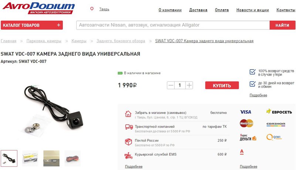The image size is (296, 170).
Task: Increase quantity with the plus button
Action: coord(189,86)
